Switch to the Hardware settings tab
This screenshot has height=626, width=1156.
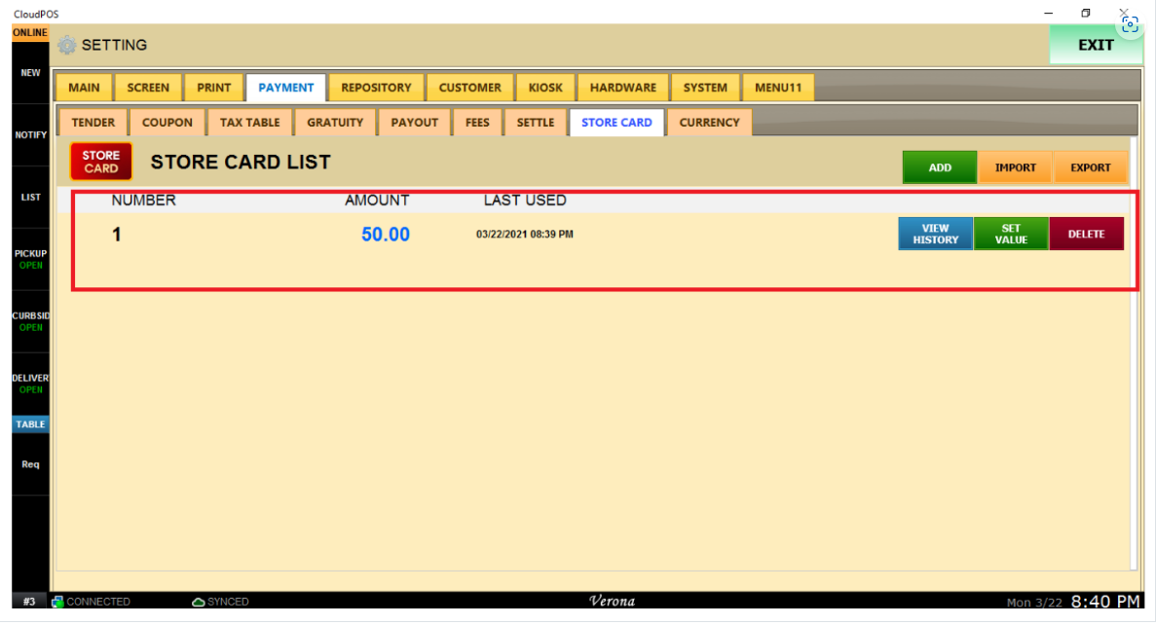(x=622, y=88)
